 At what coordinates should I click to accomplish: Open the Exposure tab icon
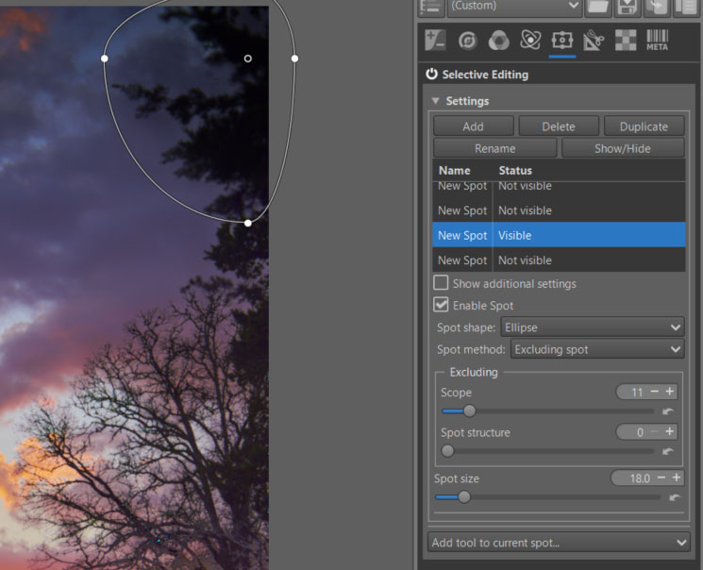point(436,40)
